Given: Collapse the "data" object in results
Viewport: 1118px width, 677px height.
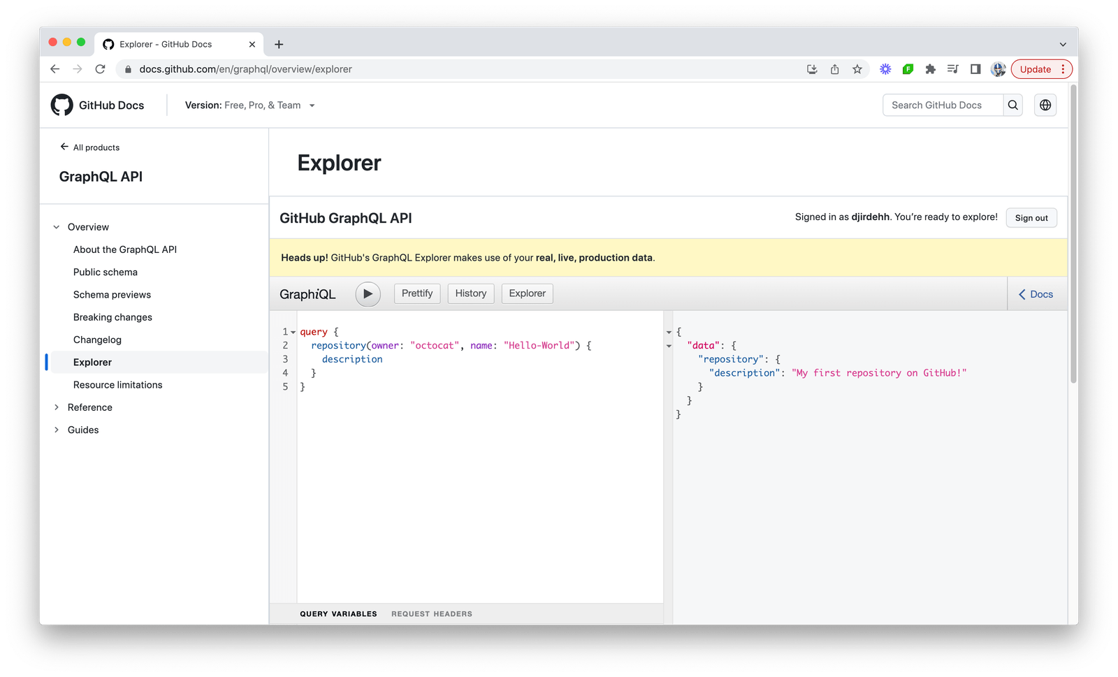Looking at the screenshot, I should pyautogui.click(x=669, y=347).
